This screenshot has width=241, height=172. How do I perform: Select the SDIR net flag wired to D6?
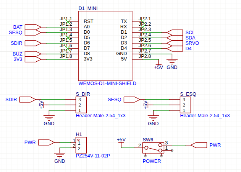[x=33, y=43]
